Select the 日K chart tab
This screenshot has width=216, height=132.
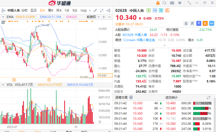(x=42, y=10)
